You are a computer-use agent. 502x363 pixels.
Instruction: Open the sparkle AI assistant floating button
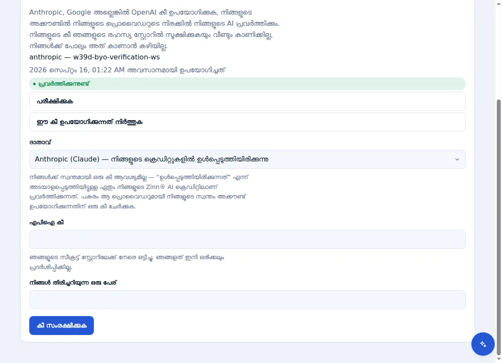[x=483, y=344]
